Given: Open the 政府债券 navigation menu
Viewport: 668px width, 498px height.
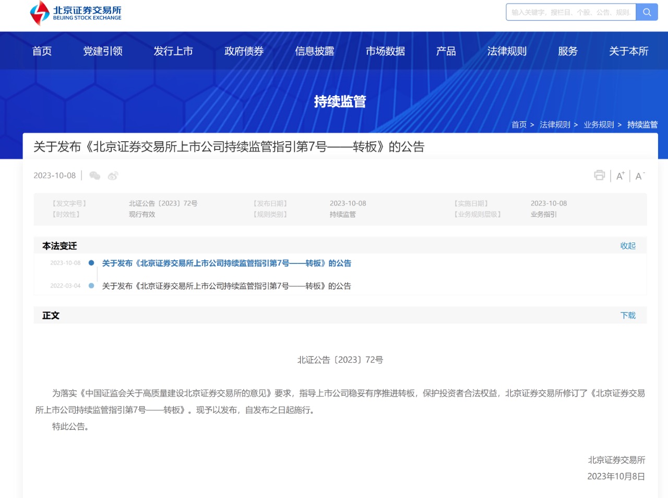Looking at the screenshot, I should pos(244,51).
